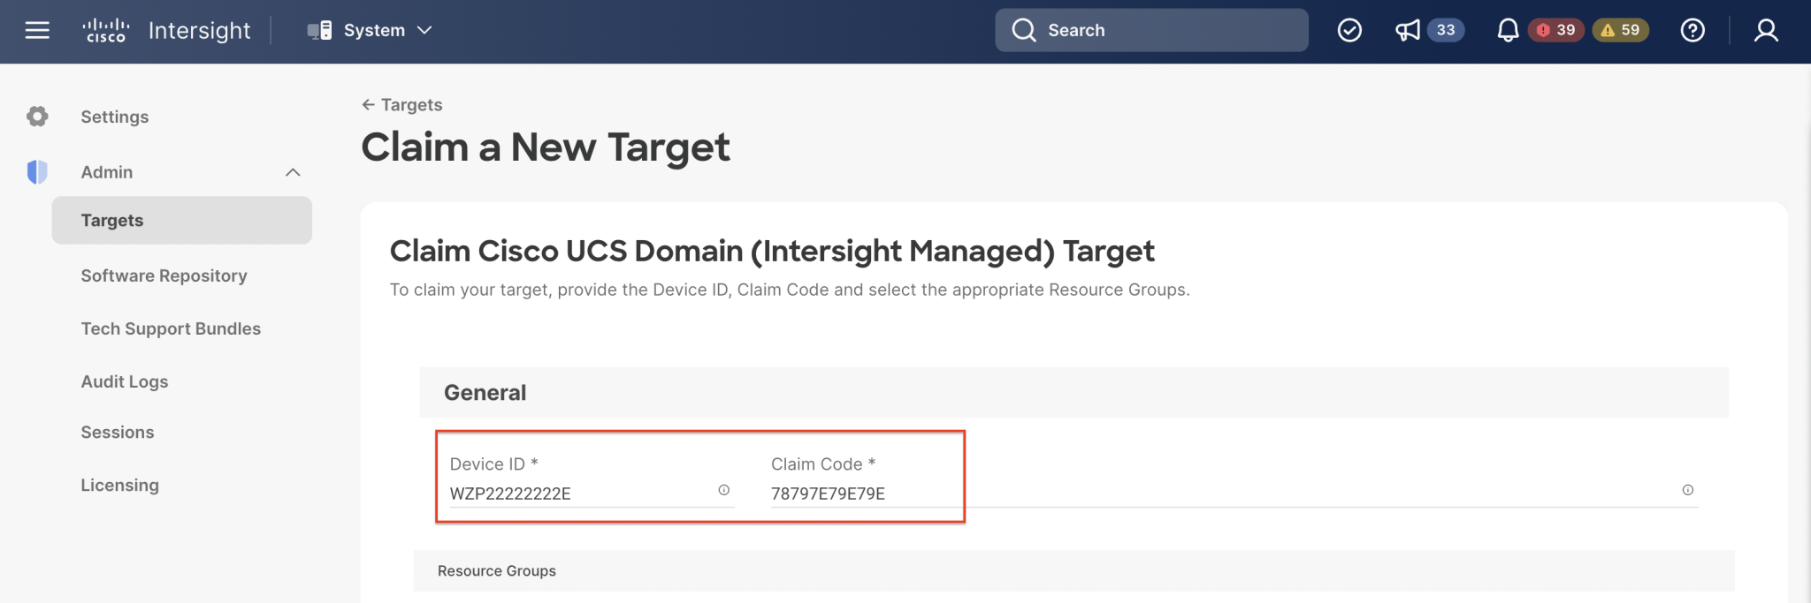The image size is (1811, 603).
Task: Open Tech Support Bundles
Action: click(x=171, y=328)
